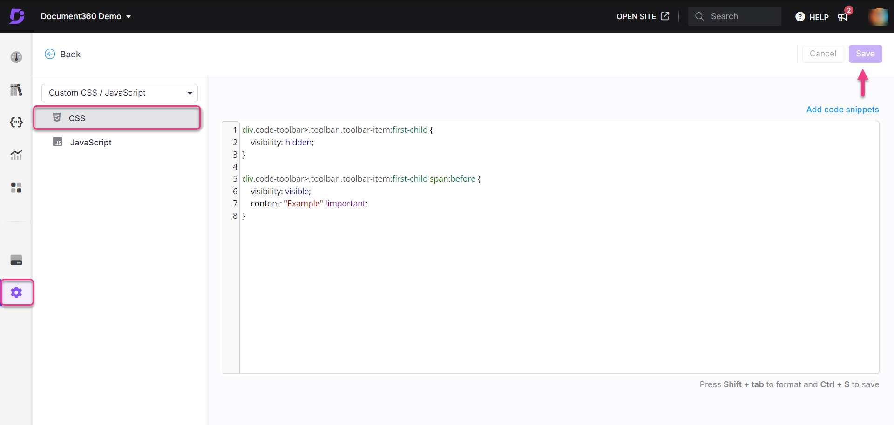894x425 pixels.
Task: Click the span:before selector line
Action: (361, 179)
